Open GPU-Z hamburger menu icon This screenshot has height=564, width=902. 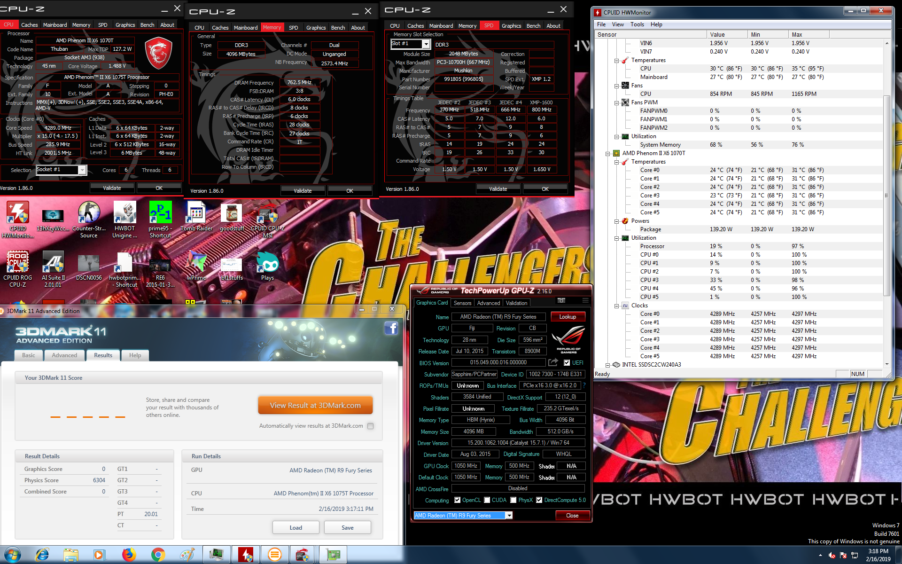pyautogui.click(x=585, y=300)
